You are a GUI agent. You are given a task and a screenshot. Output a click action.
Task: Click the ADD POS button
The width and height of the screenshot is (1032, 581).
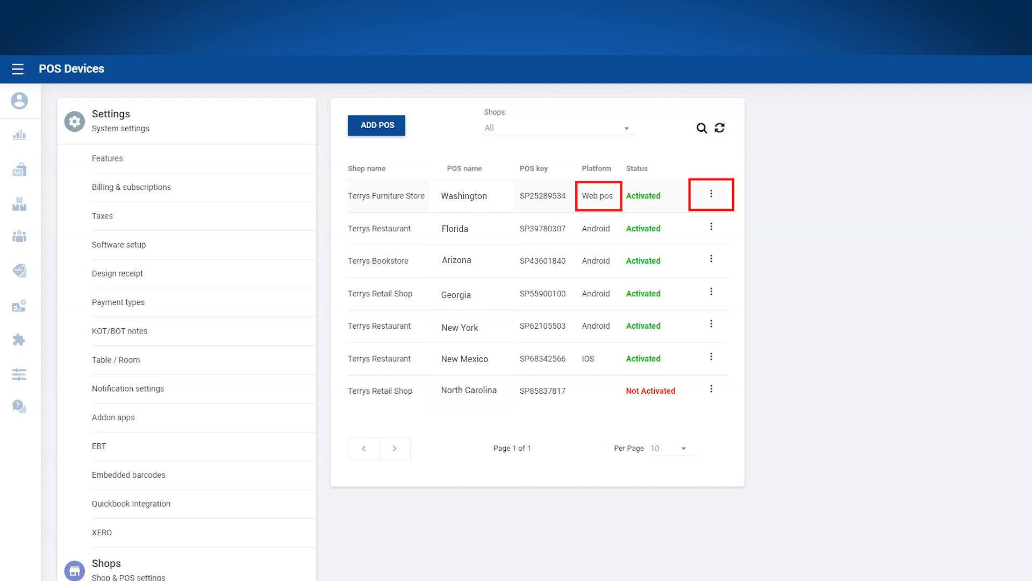point(377,125)
